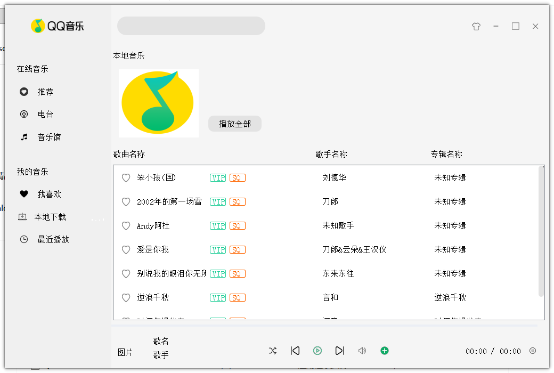This screenshot has height=373, width=554.
Task: Click the VIP badge on Andy阿杜
Action: pos(218,226)
